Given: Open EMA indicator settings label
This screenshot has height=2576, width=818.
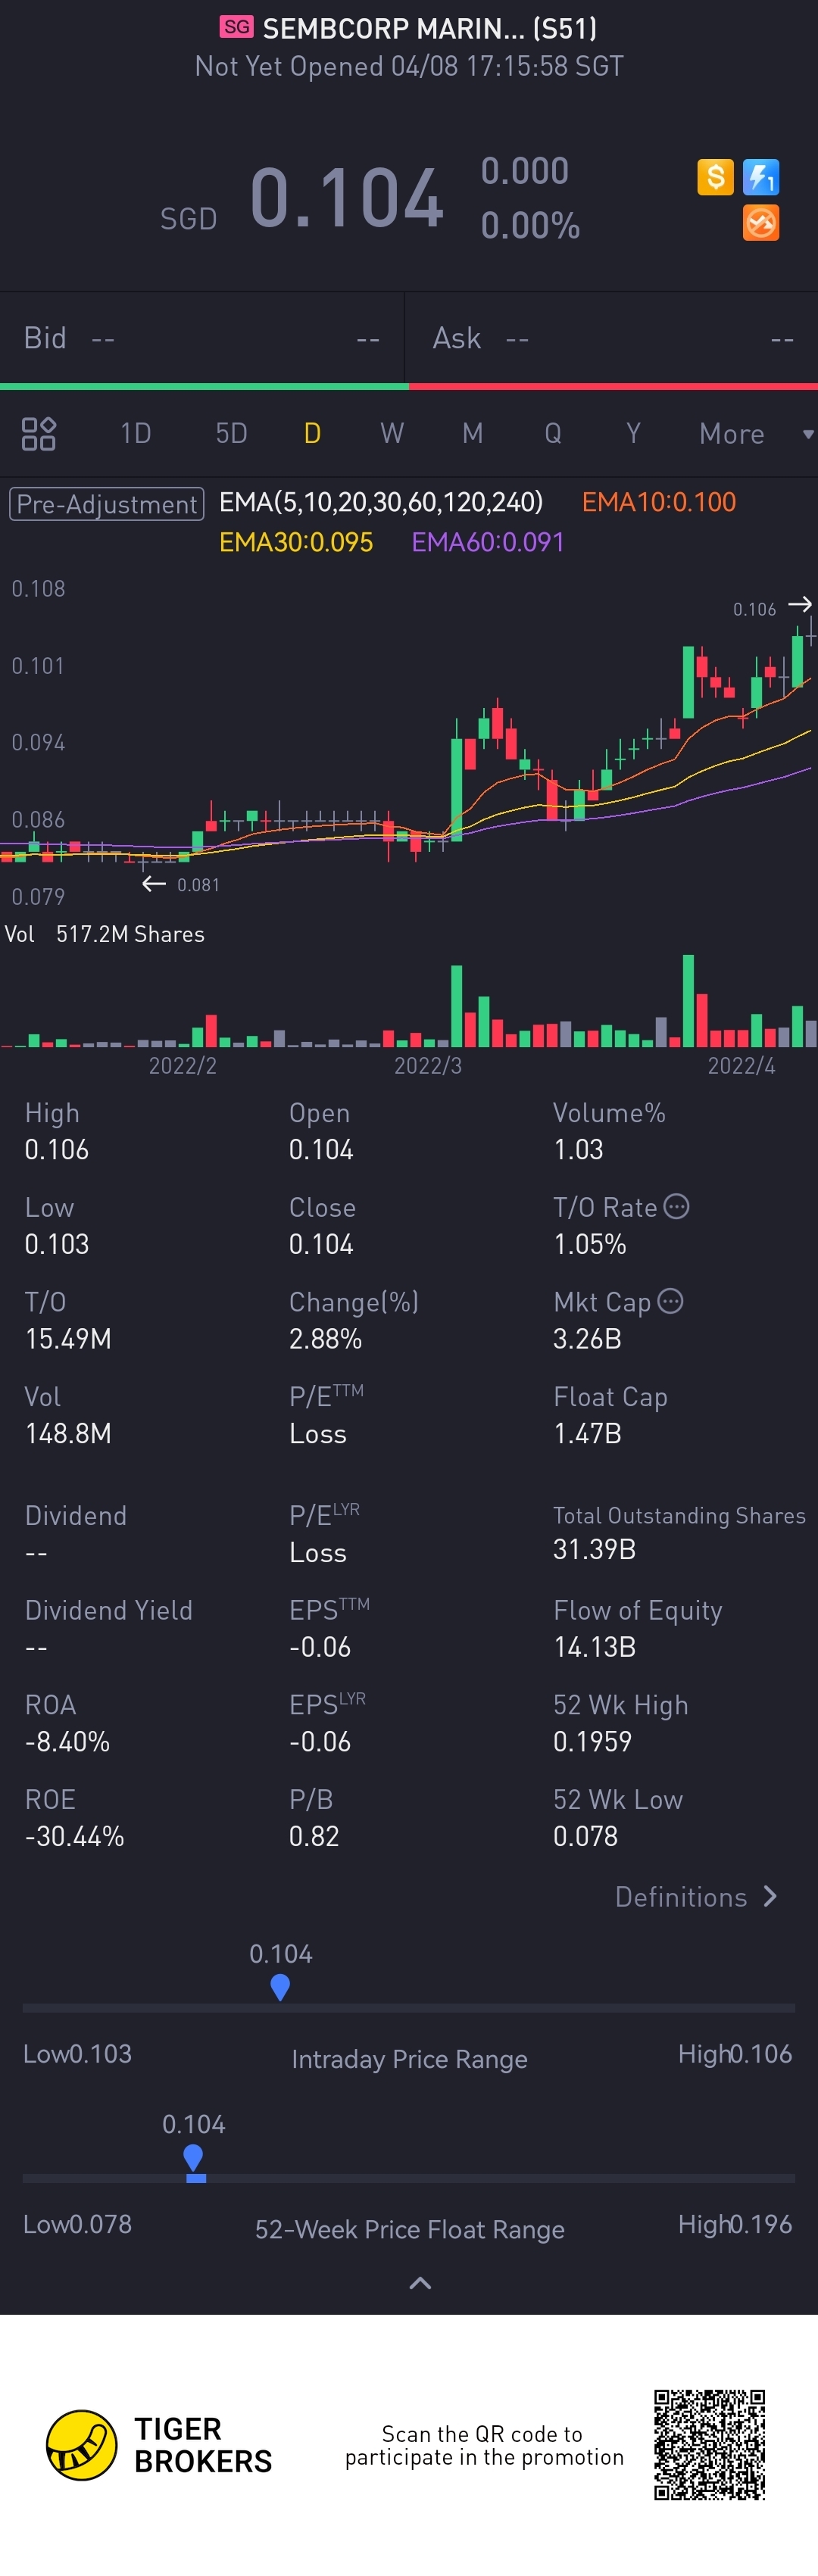Looking at the screenshot, I should click(x=381, y=502).
